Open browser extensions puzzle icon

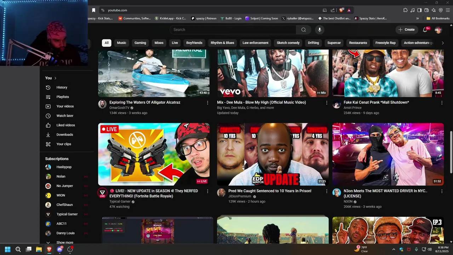click(405, 10)
